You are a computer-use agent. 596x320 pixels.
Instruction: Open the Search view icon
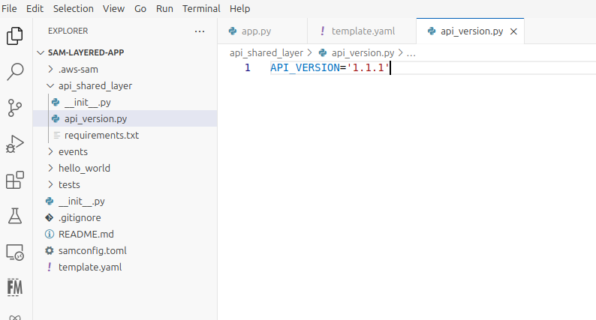point(15,72)
